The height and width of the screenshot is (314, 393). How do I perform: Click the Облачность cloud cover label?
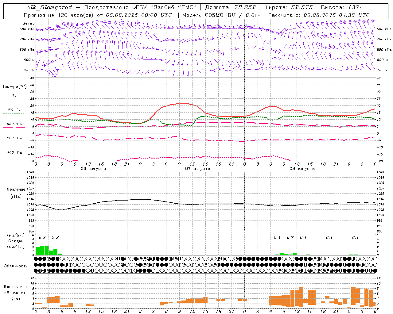[x=16, y=266]
